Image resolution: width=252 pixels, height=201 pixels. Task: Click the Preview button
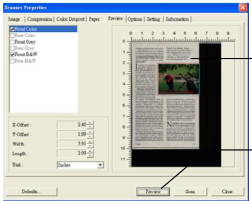(x=153, y=192)
